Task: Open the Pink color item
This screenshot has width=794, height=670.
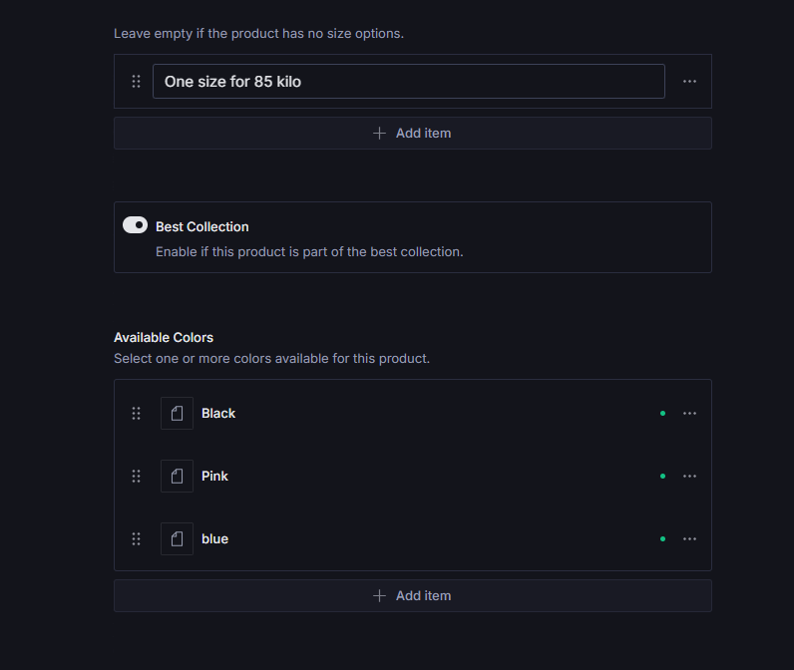Action: coord(214,477)
